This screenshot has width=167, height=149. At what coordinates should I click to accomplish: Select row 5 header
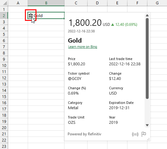click(4, 34)
